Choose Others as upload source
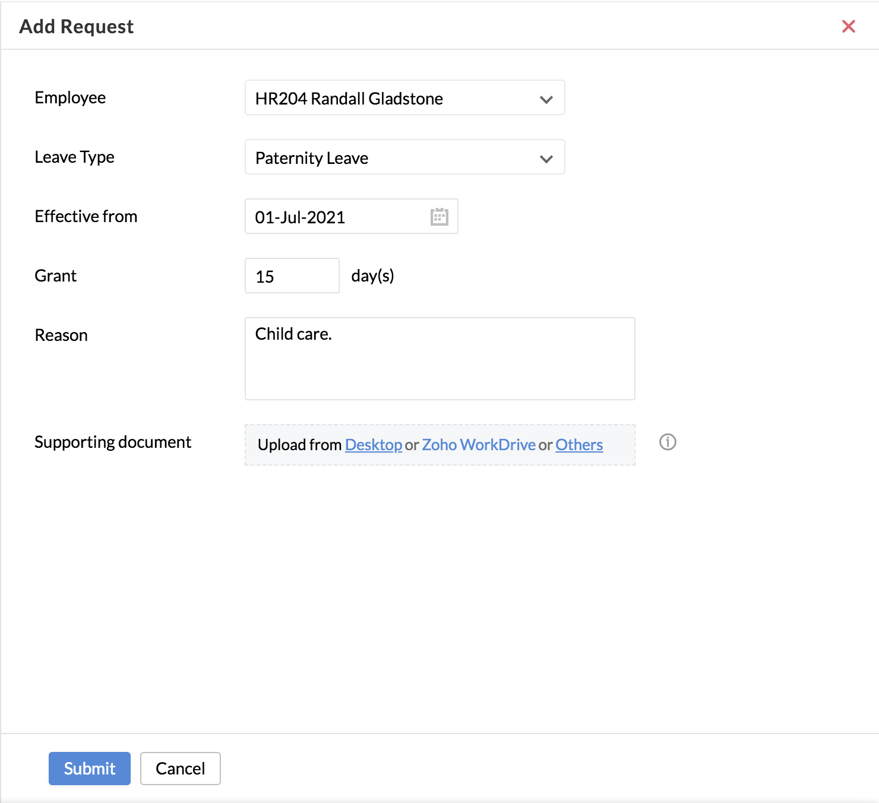The image size is (879, 803). (578, 445)
